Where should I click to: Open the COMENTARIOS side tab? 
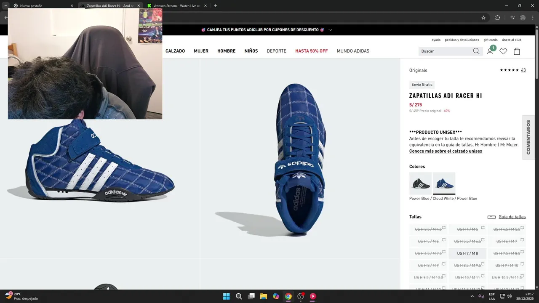pyautogui.click(x=528, y=137)
